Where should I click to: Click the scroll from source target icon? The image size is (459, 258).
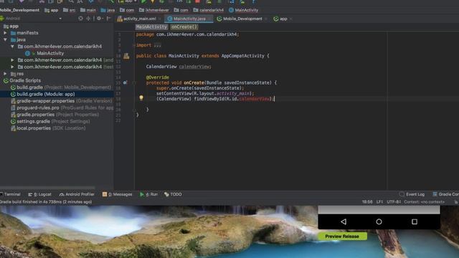pyautogui.click(x=80, y=19)
